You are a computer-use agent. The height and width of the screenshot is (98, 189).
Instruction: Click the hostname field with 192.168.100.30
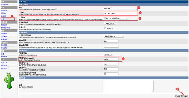[x=120, y=14]
